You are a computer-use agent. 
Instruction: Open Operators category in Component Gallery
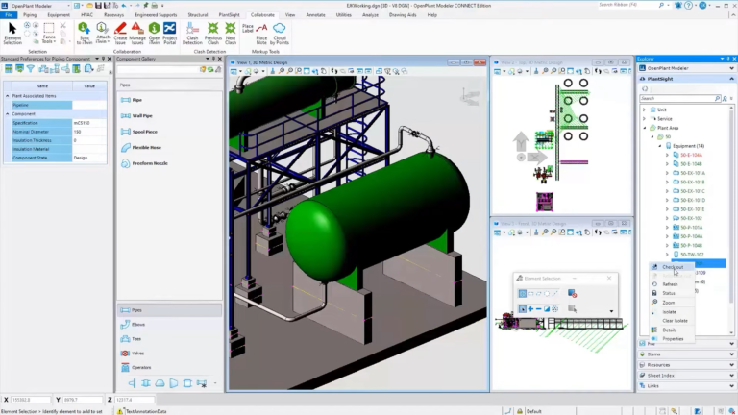[x=169, y=368]
